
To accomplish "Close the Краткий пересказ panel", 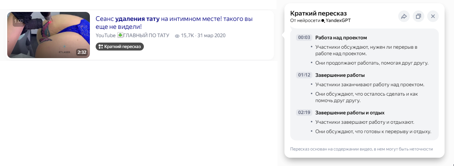I will (433, 16).
